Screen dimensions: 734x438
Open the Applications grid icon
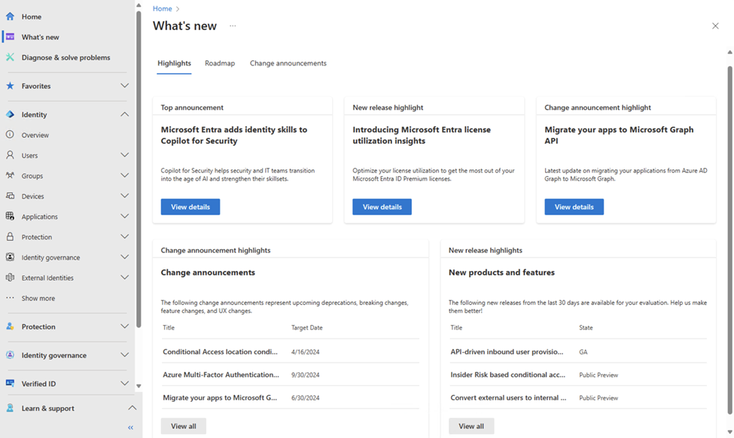(x=10, y=216)
